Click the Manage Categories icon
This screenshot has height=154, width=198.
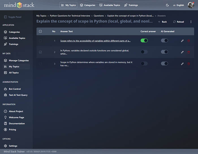point(5,60)
